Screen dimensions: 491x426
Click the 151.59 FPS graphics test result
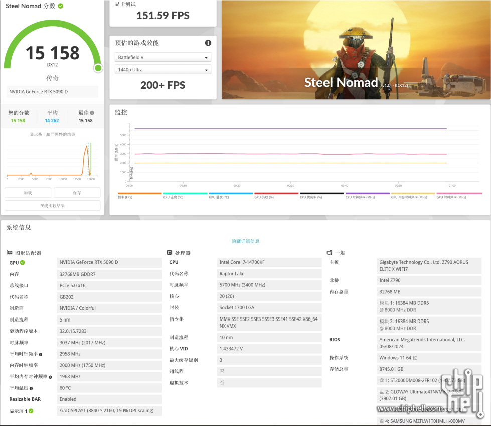(x=163, y=16)
